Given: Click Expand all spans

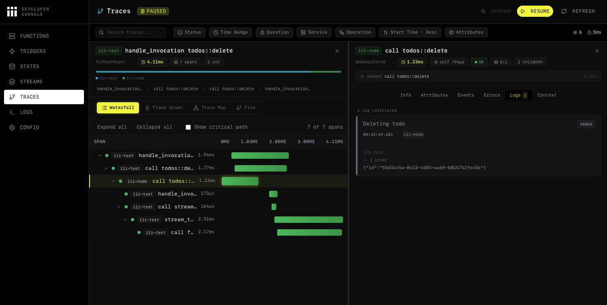Looking at the screenshot, I should [112, 127].
